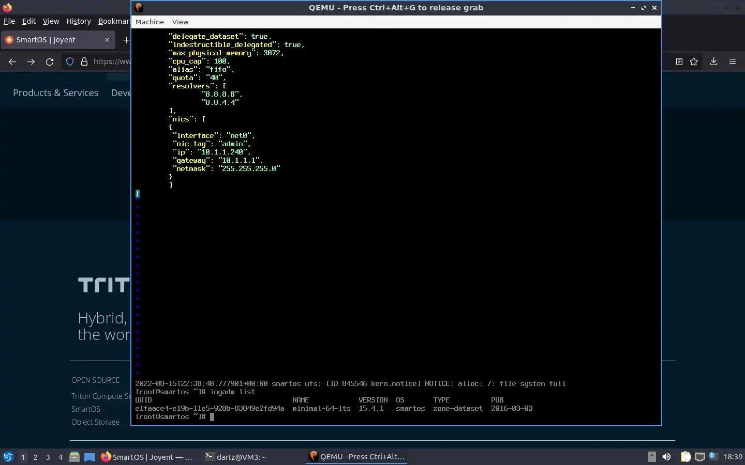Close the SmartOS | Joyent tab

[107, 40]
